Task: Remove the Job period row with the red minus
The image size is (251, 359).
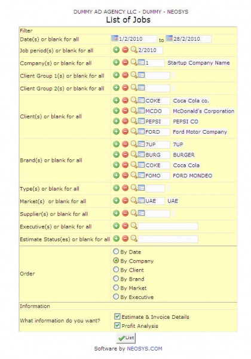Action: (x=125, y=50)
